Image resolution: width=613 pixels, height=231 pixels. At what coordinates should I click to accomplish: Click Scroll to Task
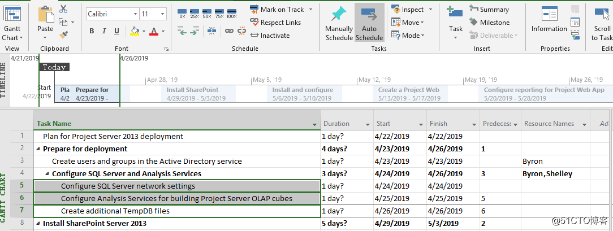pyautogui.click(x=602, y=23)
